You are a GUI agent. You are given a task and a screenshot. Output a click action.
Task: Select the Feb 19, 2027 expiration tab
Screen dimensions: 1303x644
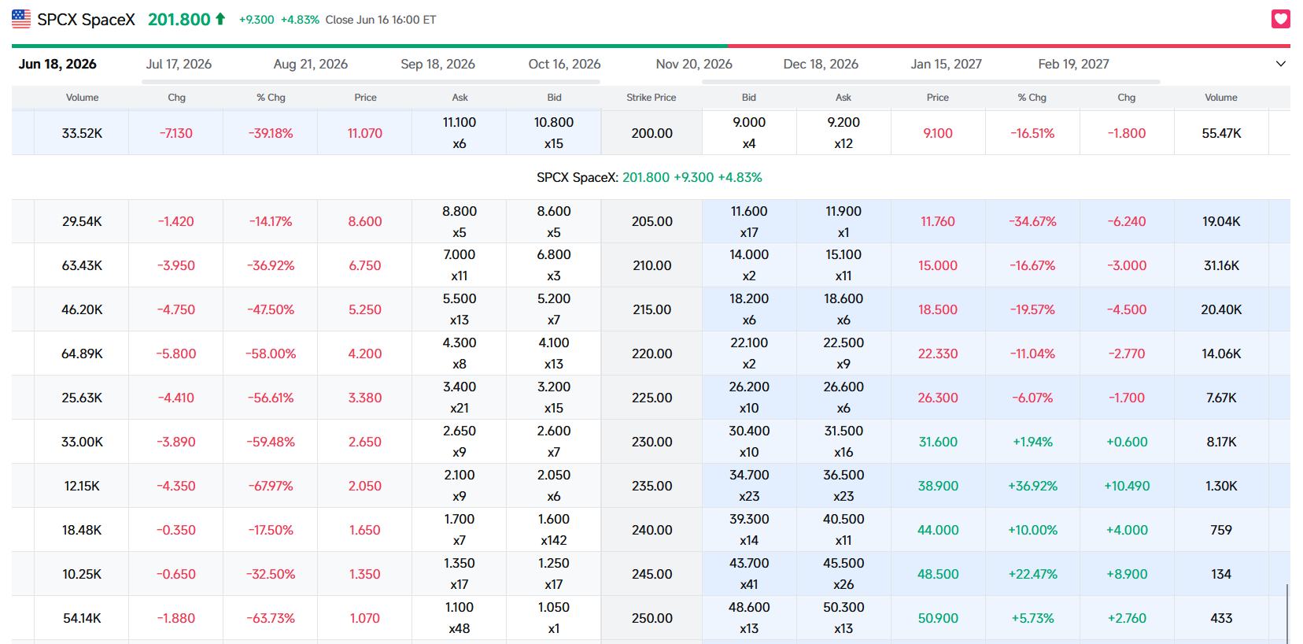click(x=1074, y=64)
